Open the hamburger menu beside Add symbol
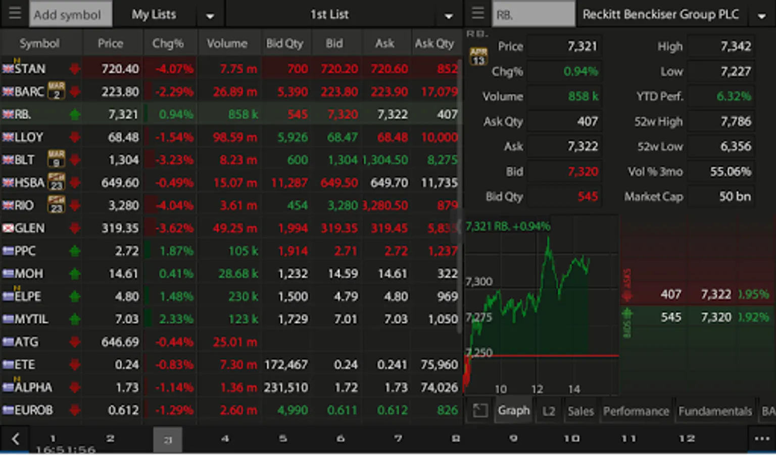776x455 pixels. tap(15, 13)
